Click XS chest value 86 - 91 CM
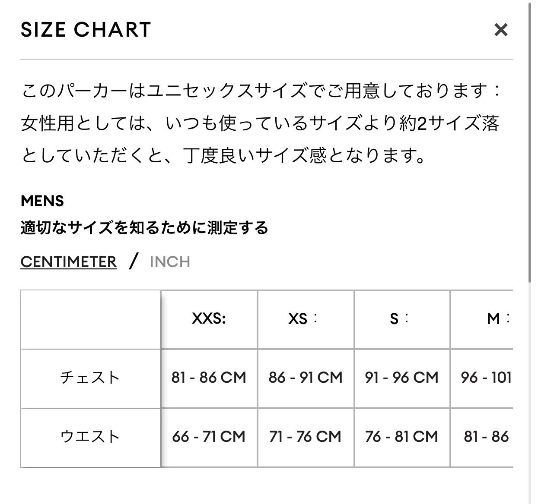The height and width of the screenshot is (504, 554). tap(305, 378)
